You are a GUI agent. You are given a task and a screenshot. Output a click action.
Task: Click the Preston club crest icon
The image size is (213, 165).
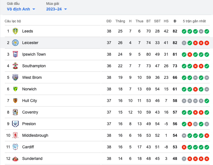[x=15, y=124]
